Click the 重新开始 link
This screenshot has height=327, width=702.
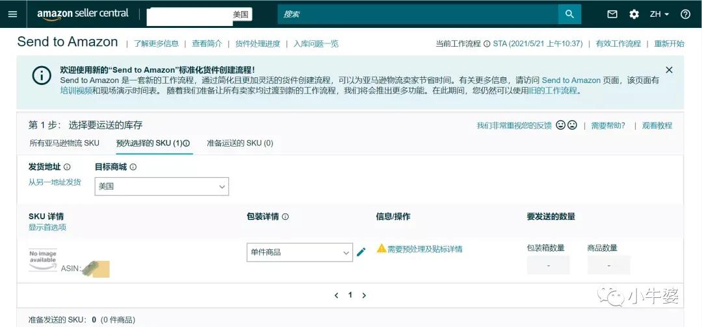tap(669, 43)
